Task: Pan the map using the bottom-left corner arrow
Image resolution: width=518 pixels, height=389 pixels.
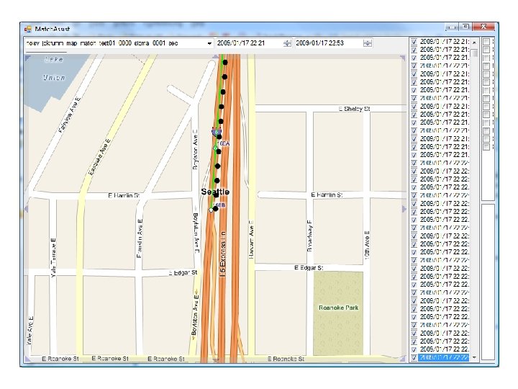Action: pos(28,359)
